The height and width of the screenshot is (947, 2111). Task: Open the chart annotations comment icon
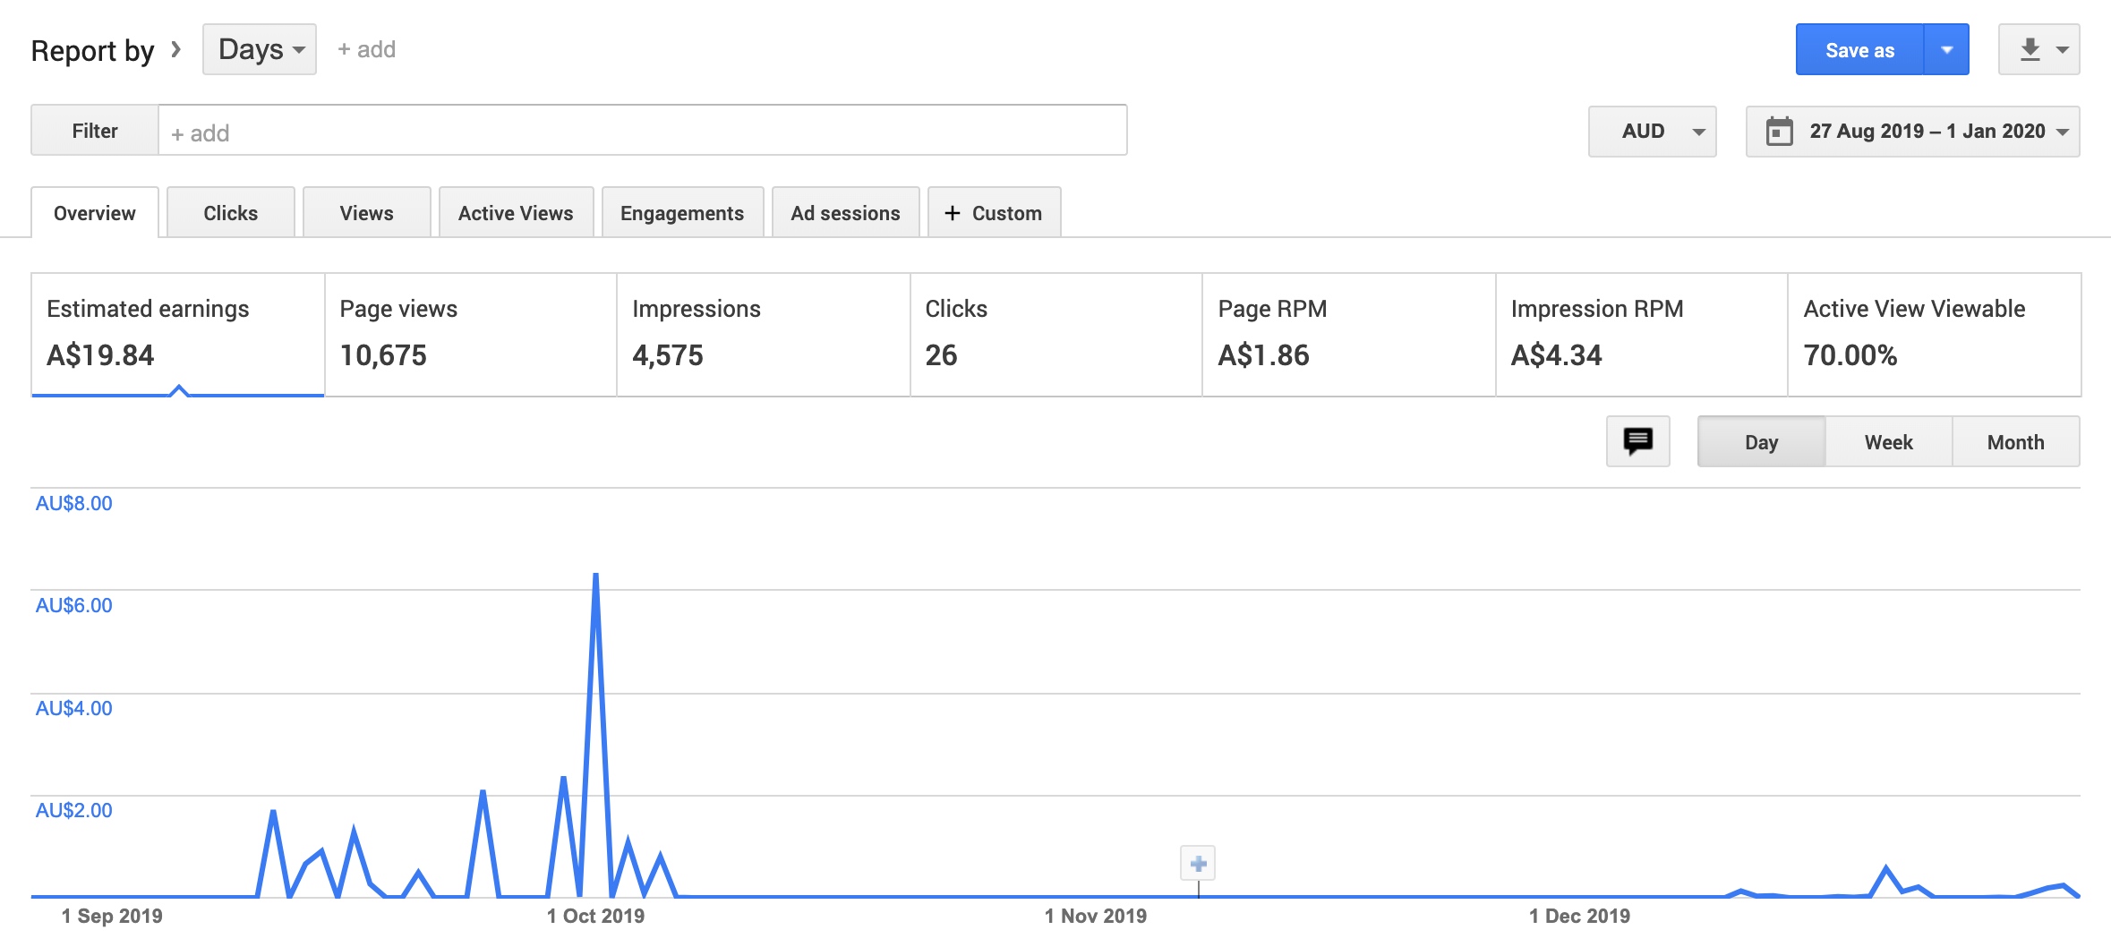[1637, 441]
